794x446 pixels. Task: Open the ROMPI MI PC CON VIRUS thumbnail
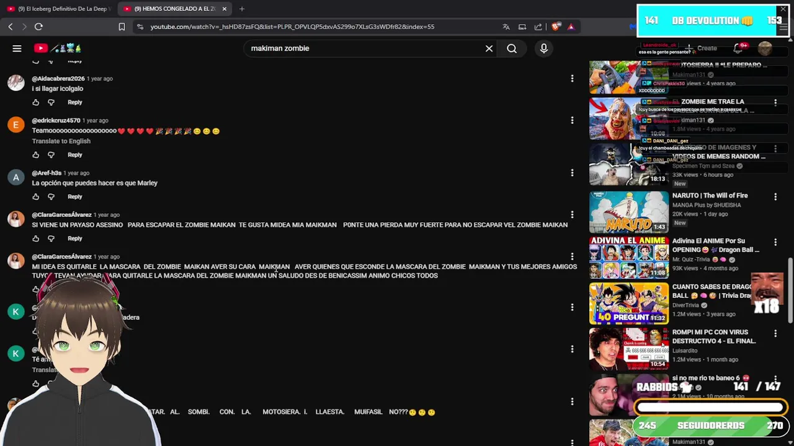[x=629, y=349]
